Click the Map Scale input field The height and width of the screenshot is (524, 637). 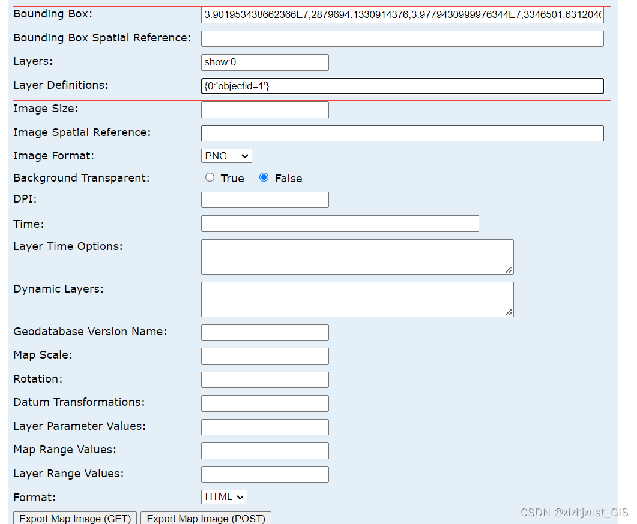[x=264, y=356]
